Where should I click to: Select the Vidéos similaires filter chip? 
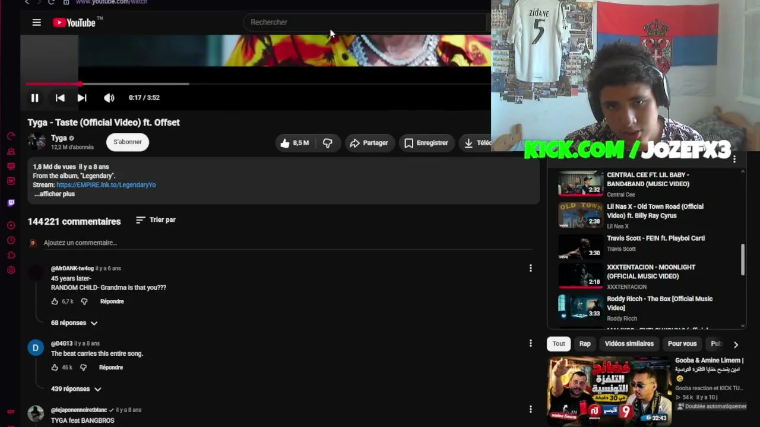[x=629, y=344]
